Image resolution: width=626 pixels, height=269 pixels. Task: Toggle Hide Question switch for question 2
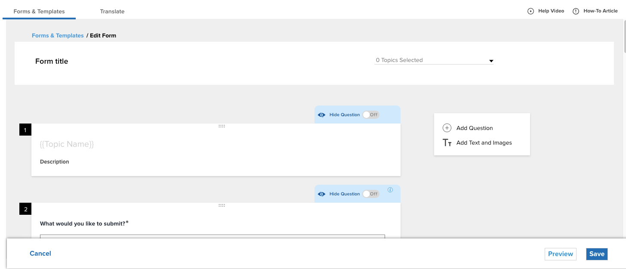coord(370,194)
